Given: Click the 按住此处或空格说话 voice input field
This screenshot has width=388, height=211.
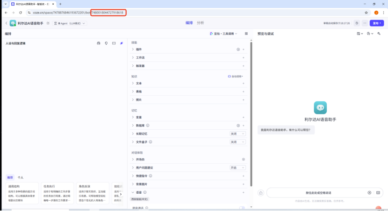Looking at the screenshot, I should [x=318, y=192].
